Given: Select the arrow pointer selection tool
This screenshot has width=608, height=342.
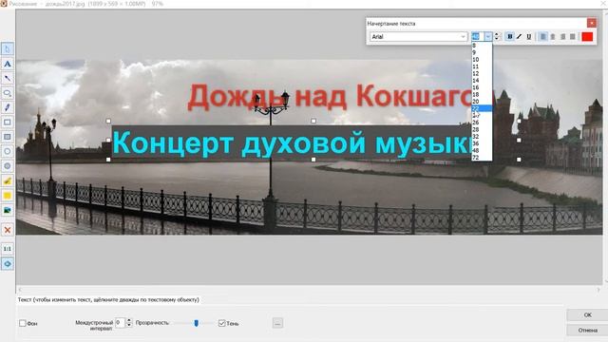Looking at the screenshot, I should pos(8,48).
